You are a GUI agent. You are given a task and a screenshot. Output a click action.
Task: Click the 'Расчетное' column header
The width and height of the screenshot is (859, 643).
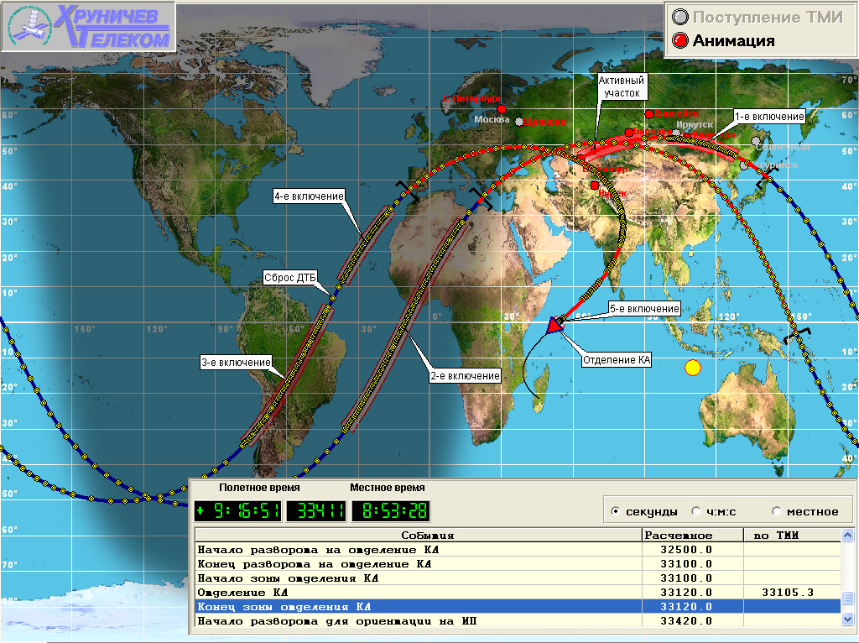tap(691, 535)
